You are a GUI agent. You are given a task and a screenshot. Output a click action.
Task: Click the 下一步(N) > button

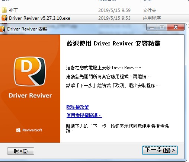(160, 150)
